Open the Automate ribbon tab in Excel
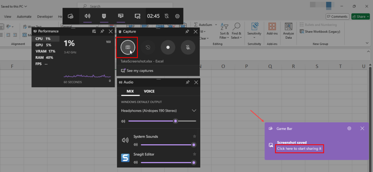This screenshot has width=373, height=172. click(24, 17)
